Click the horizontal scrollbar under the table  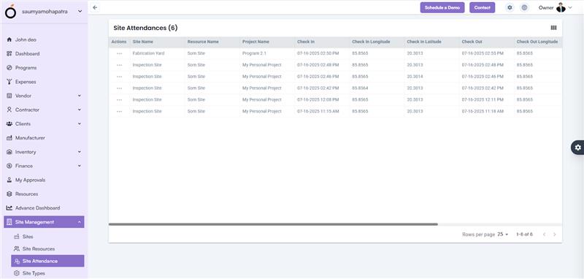273,224
